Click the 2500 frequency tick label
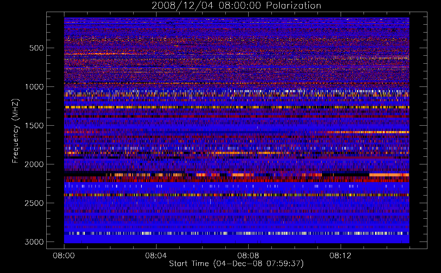Viewport: 441px width, 273px height. 34,203
